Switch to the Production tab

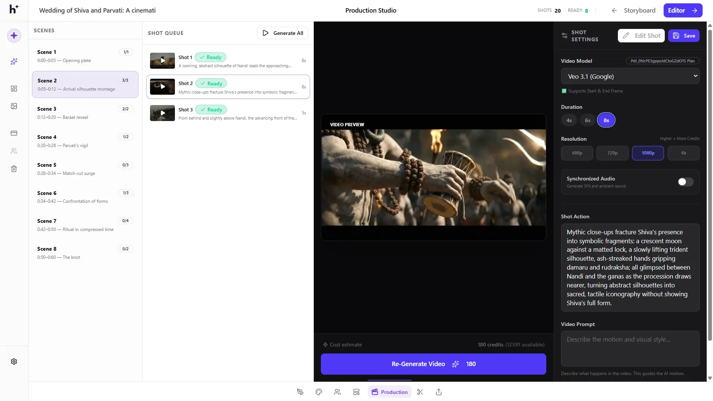pos(390,392)
